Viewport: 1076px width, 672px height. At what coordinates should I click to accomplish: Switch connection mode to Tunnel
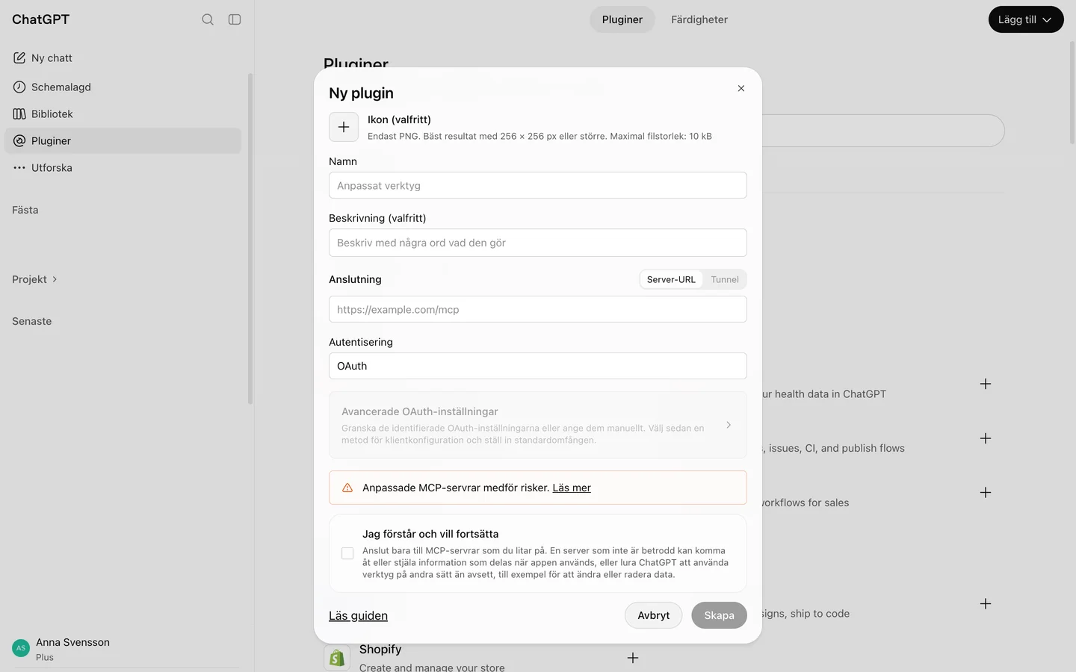coord(724,279)
